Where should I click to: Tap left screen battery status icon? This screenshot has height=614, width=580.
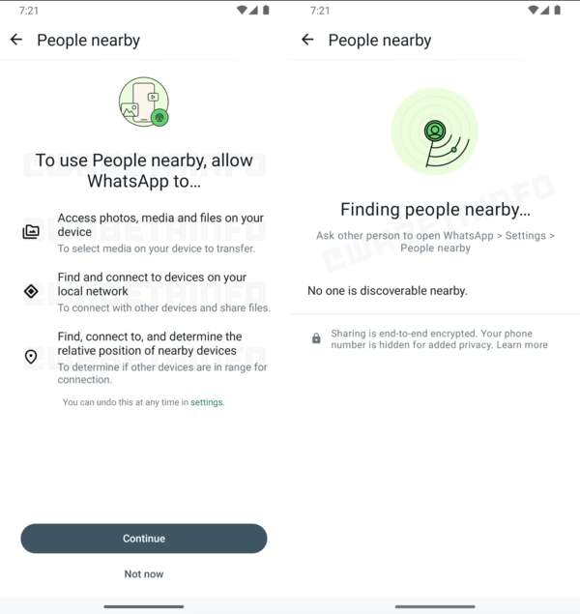pos(266,10)
